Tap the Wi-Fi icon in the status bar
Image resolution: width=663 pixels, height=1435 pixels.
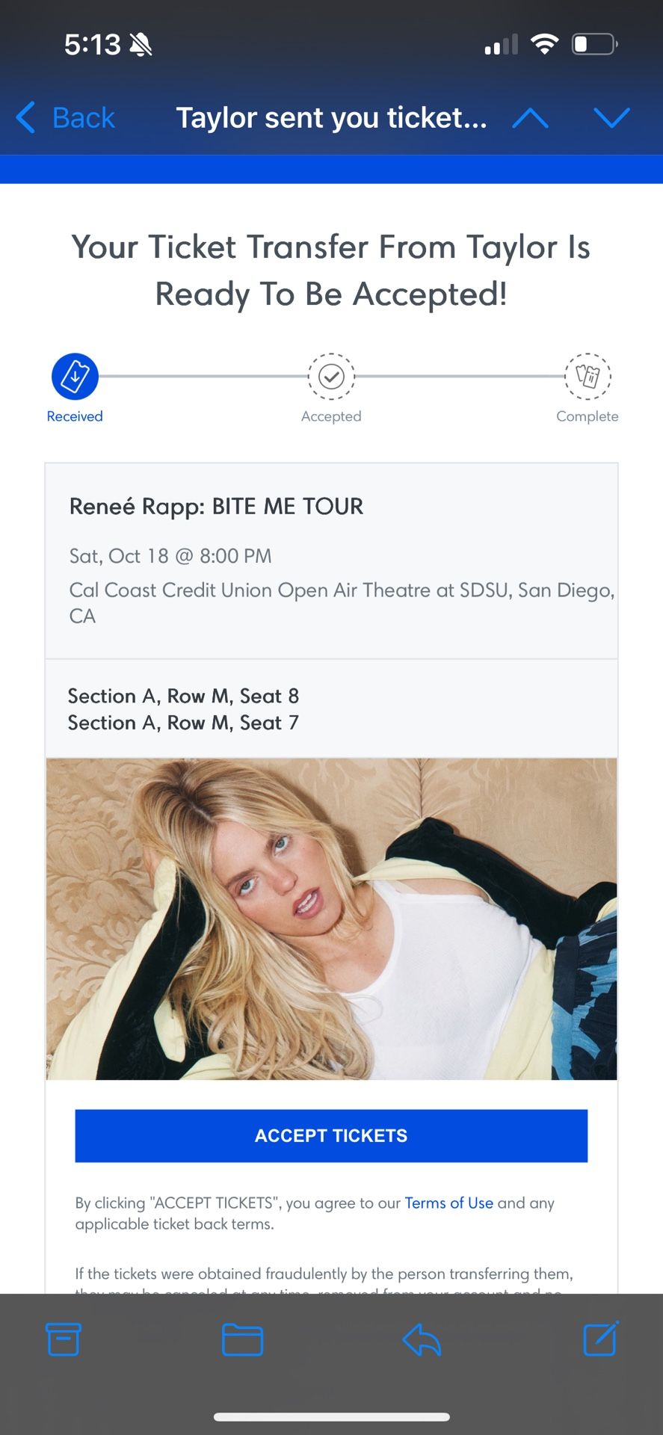(x=545, y=43)
